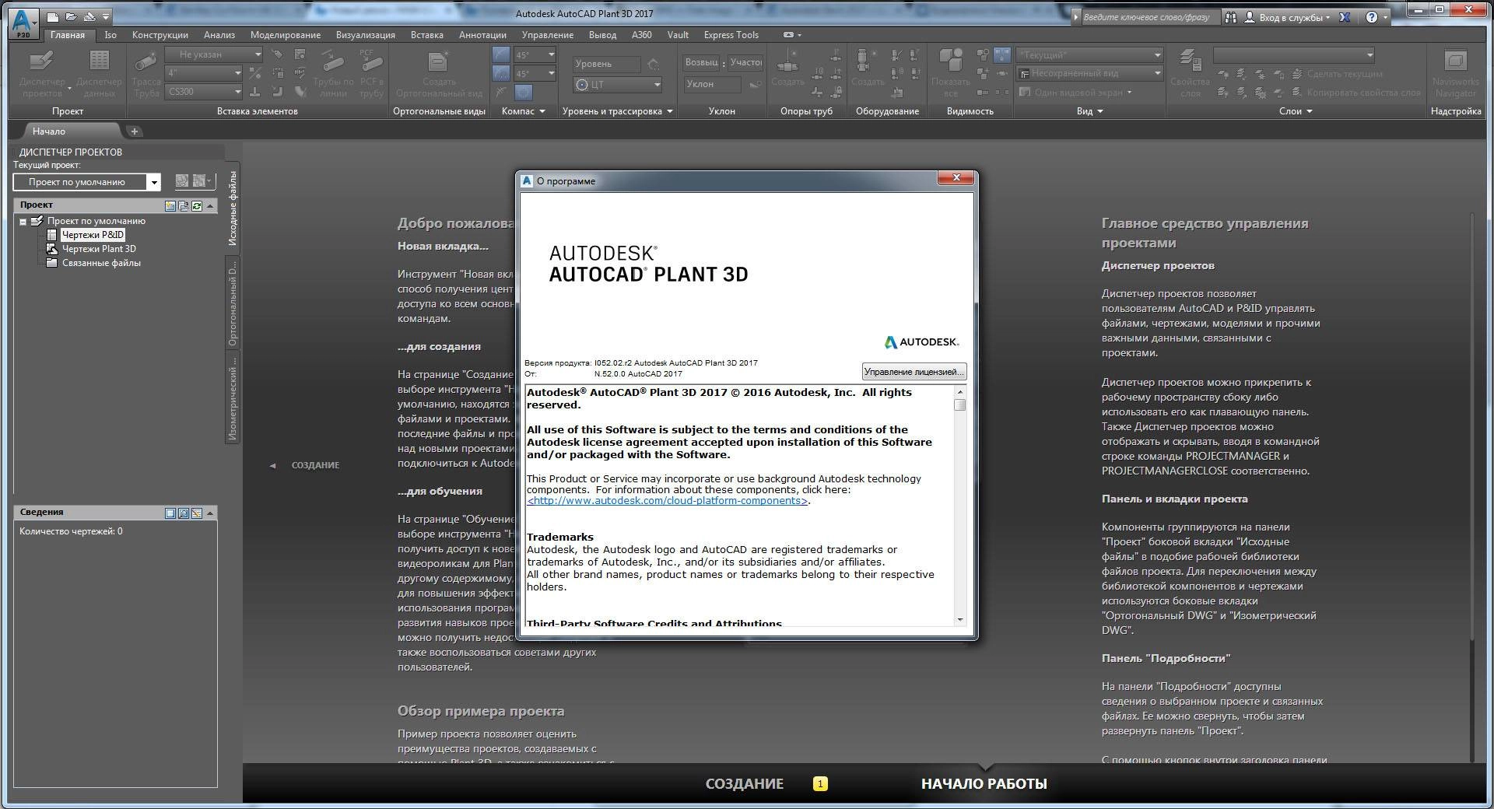This screenshot has width=1494, height=809.
Task: Select Изометрический side tab
Action: click(232, 398)
